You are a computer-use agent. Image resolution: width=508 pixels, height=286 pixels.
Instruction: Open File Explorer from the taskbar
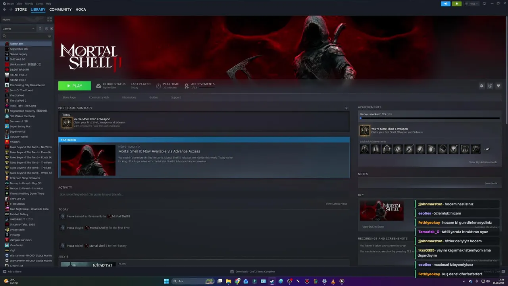228,281
